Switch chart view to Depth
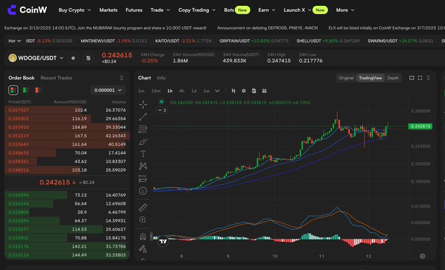Viewport: 445px width, 270px height. (x=393, y=78)
